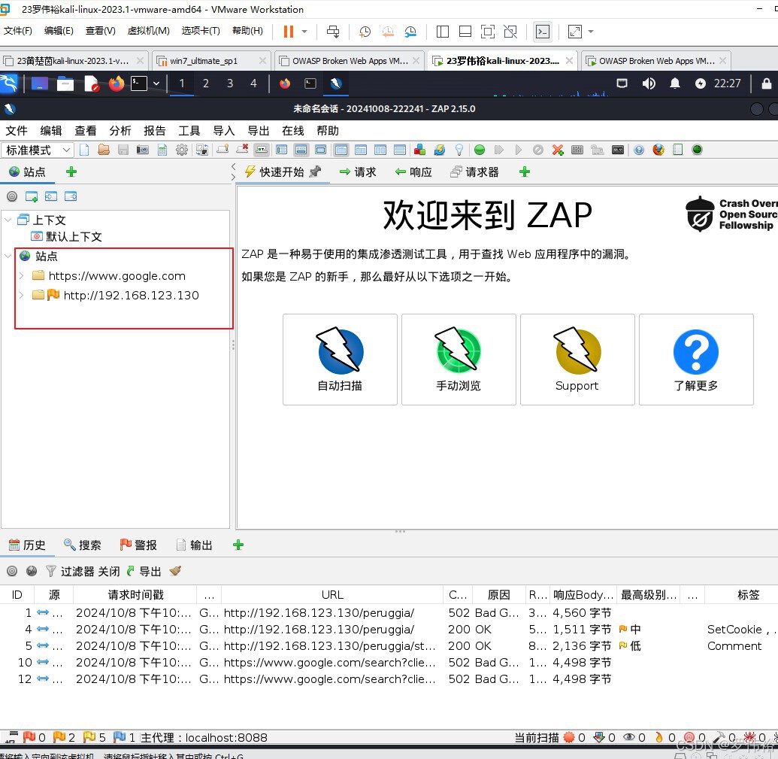This screenshot has height=759, width=778.
Task: Collapse the 上下文 tree node
Action: pos(8,220)
